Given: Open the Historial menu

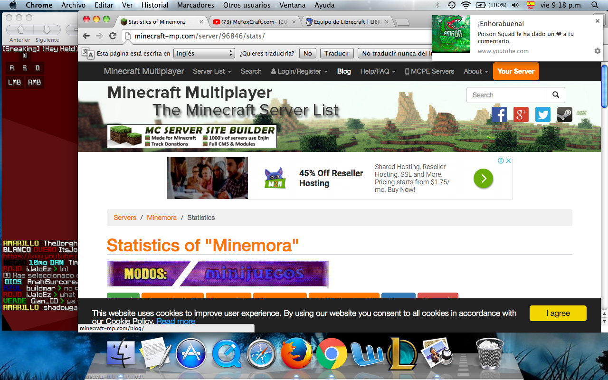Looking at the screenshot, I should coord(155,5).
